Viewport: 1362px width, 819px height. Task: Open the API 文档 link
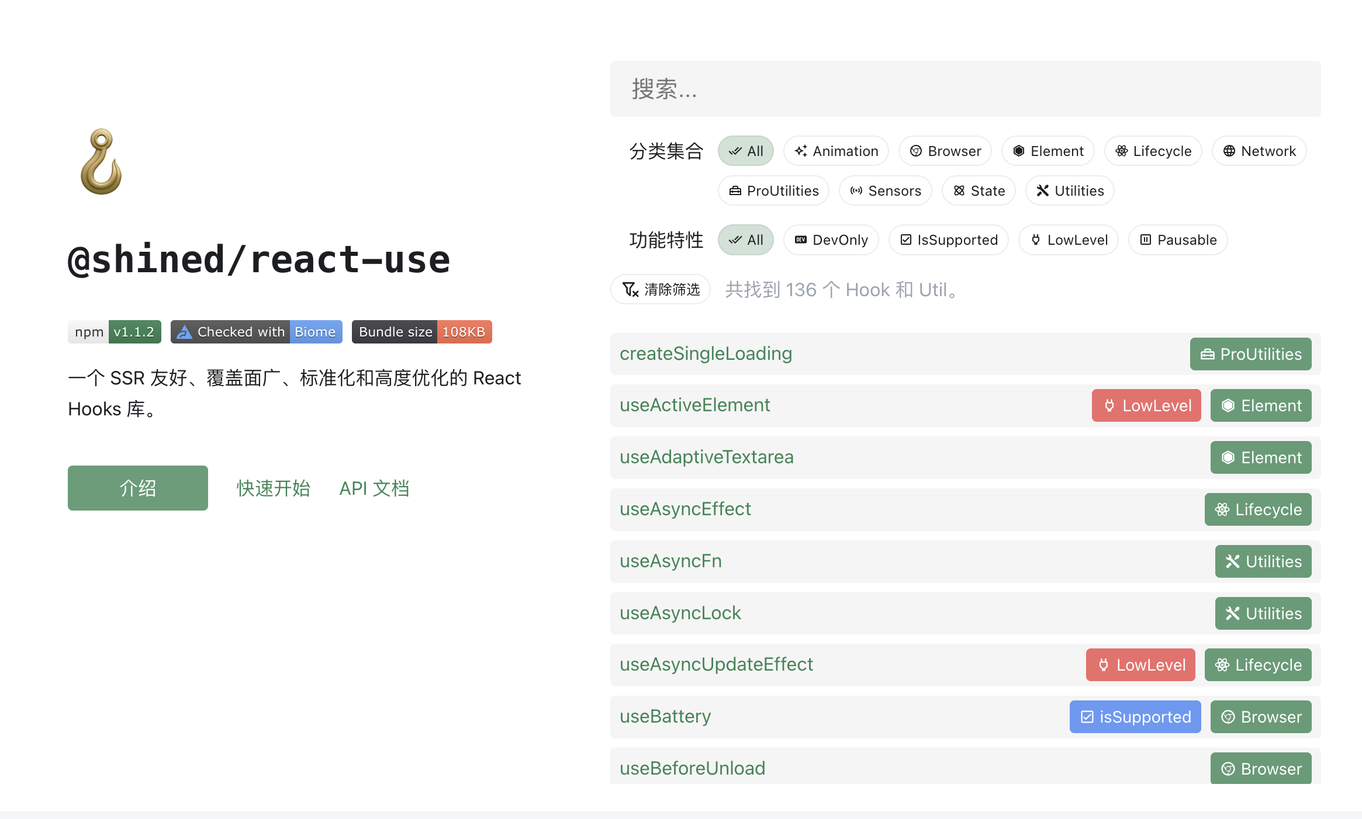click(374, 488)
